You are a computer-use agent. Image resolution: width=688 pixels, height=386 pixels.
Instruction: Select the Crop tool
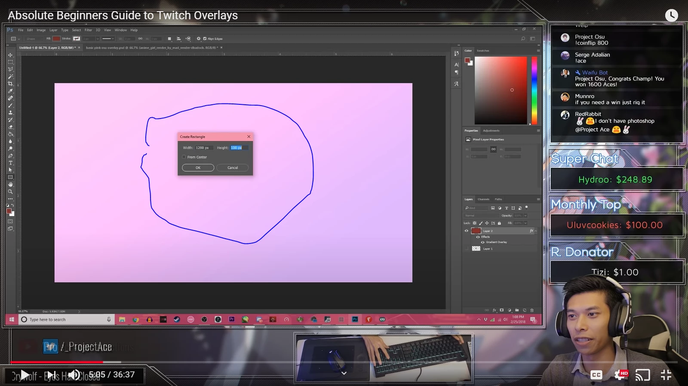pos(10,84)
